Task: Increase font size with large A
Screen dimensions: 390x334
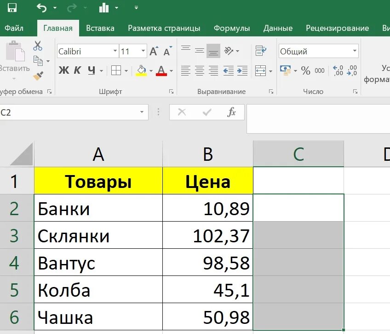Action: click(154, 51)
